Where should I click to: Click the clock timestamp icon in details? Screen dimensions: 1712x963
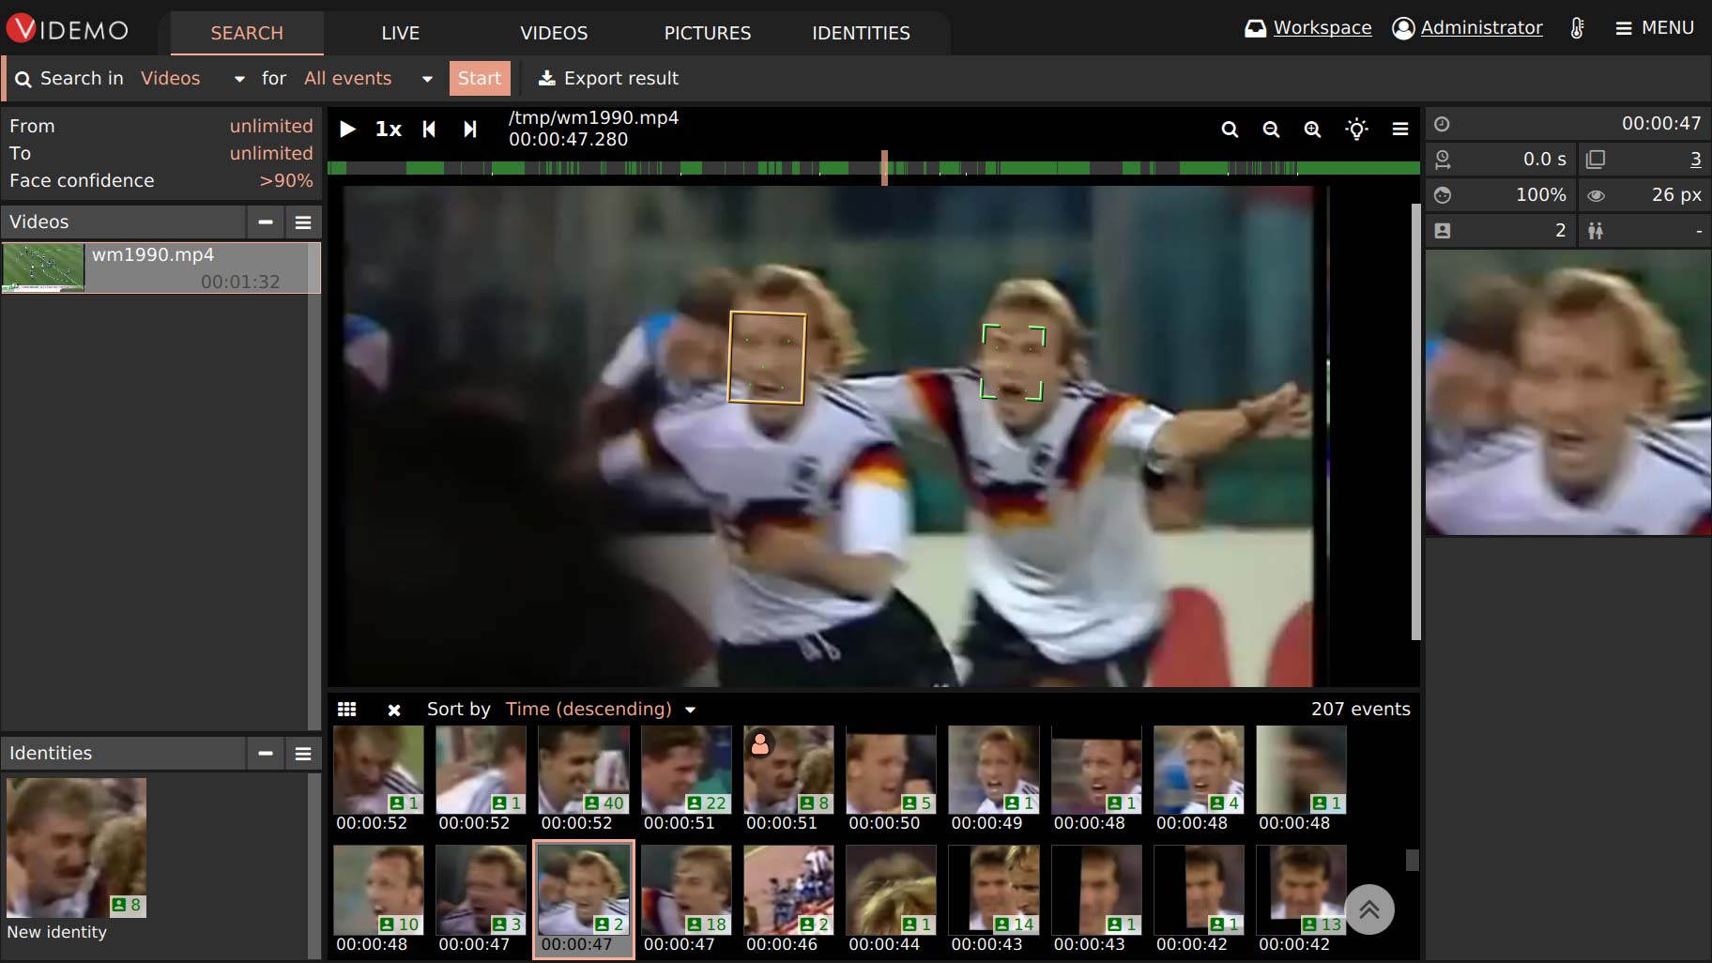pos(1443,124)
